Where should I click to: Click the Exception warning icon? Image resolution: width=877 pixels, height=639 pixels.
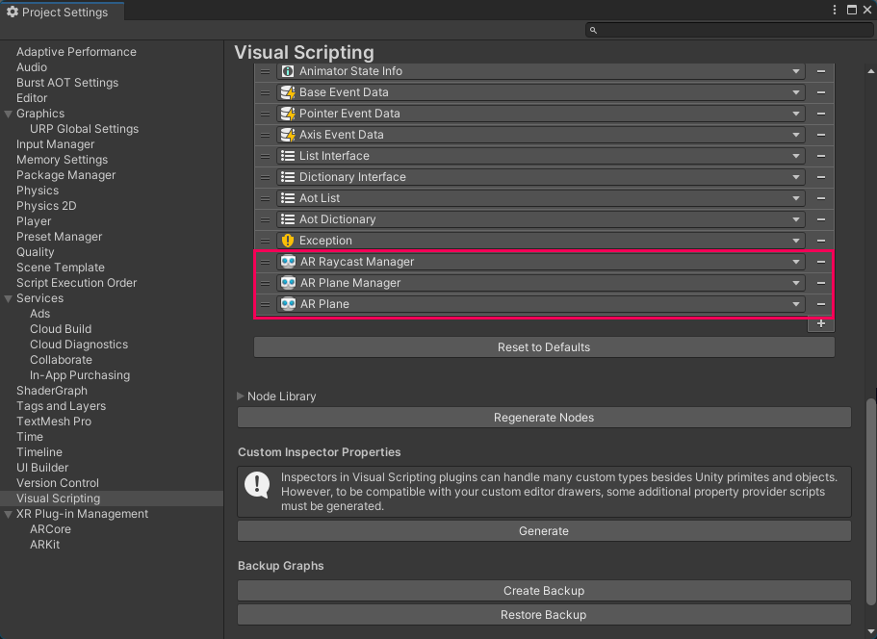pos(288,241)
